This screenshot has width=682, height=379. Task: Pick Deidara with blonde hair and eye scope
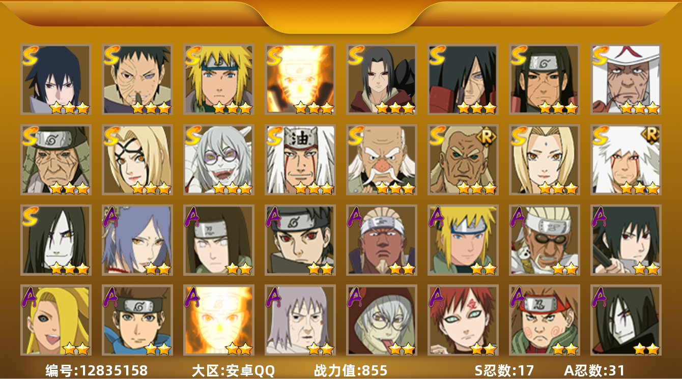55,320
